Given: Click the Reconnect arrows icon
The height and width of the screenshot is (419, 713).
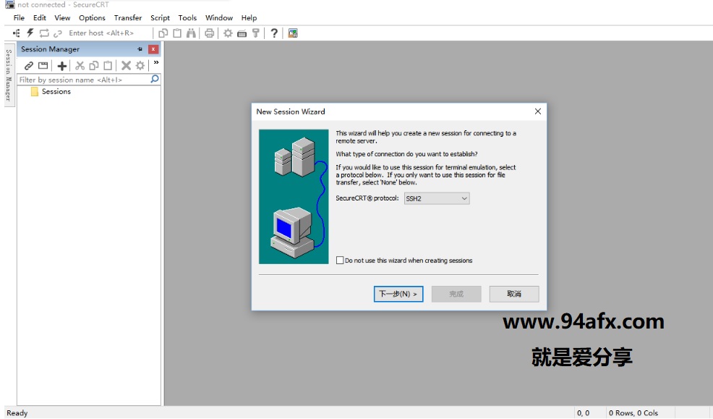Looking at the screenshot, I should coord(44,33).
